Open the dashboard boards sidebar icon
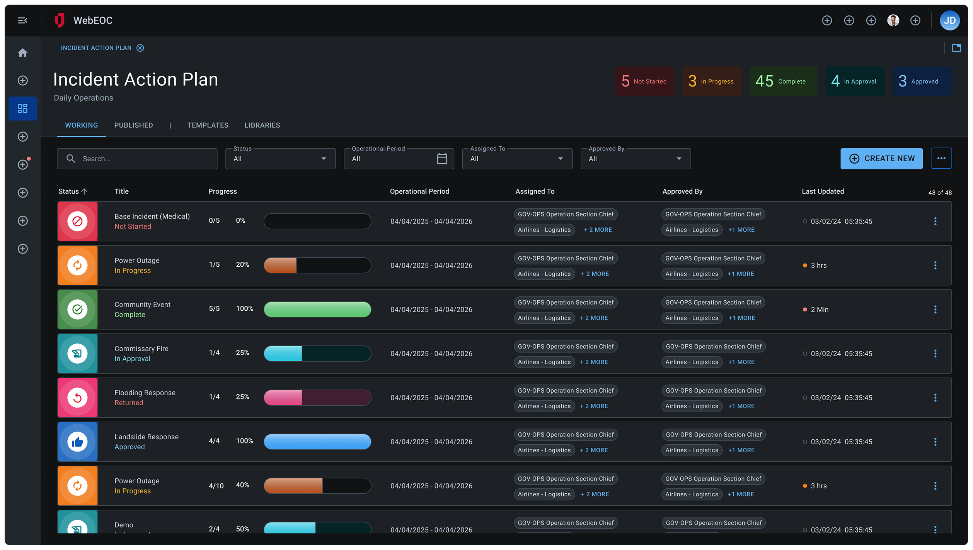The height and width of the screenshot is (550, 973). coord(23,108)
